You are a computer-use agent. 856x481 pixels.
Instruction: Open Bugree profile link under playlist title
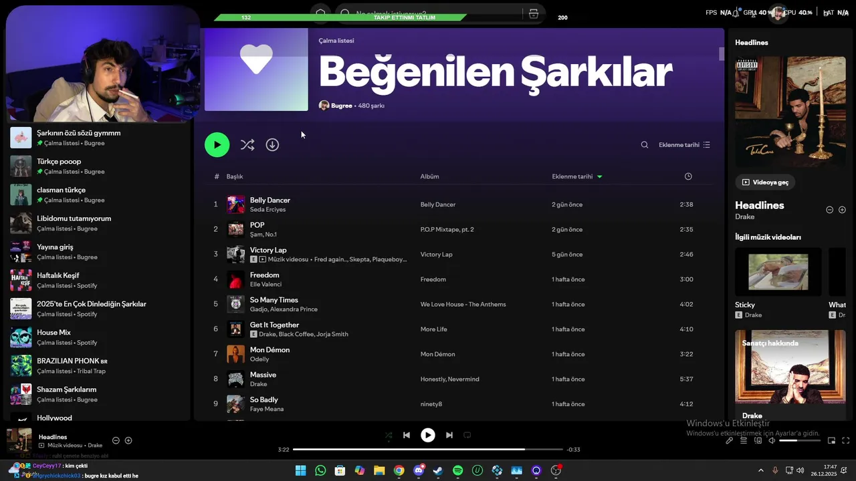341,106
